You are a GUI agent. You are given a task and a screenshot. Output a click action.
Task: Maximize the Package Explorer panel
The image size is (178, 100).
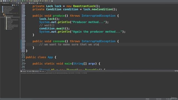point(19,3)
